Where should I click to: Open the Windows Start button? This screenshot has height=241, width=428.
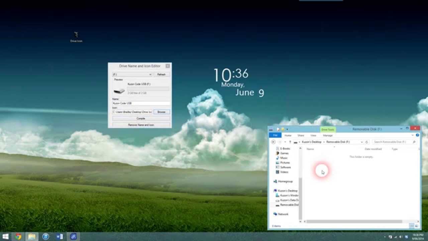(x=5, y=237)
